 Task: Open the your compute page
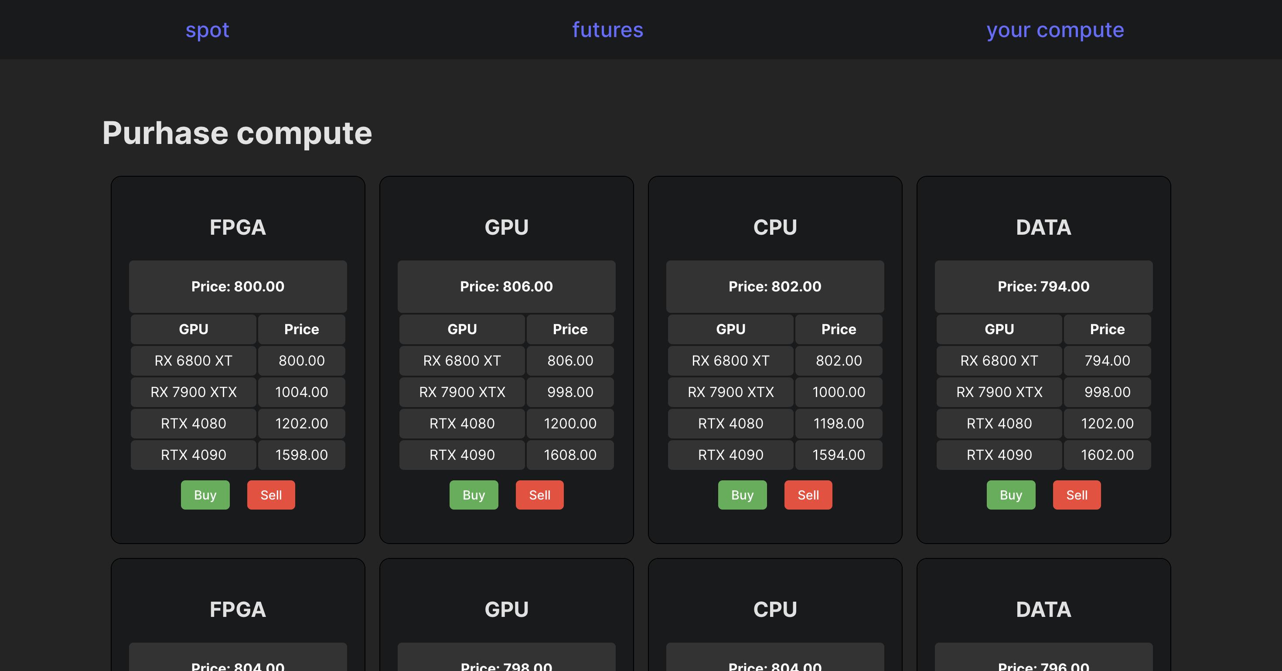coord(1054,30)
